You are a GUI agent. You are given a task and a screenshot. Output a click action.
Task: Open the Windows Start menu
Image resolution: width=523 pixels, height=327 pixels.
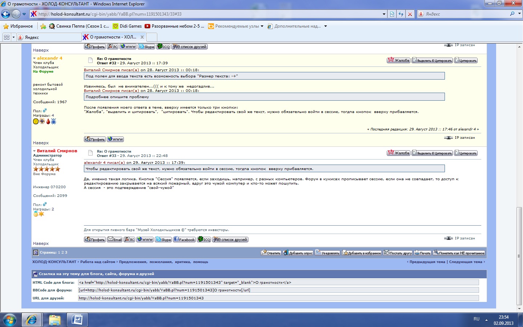[10, 320]
